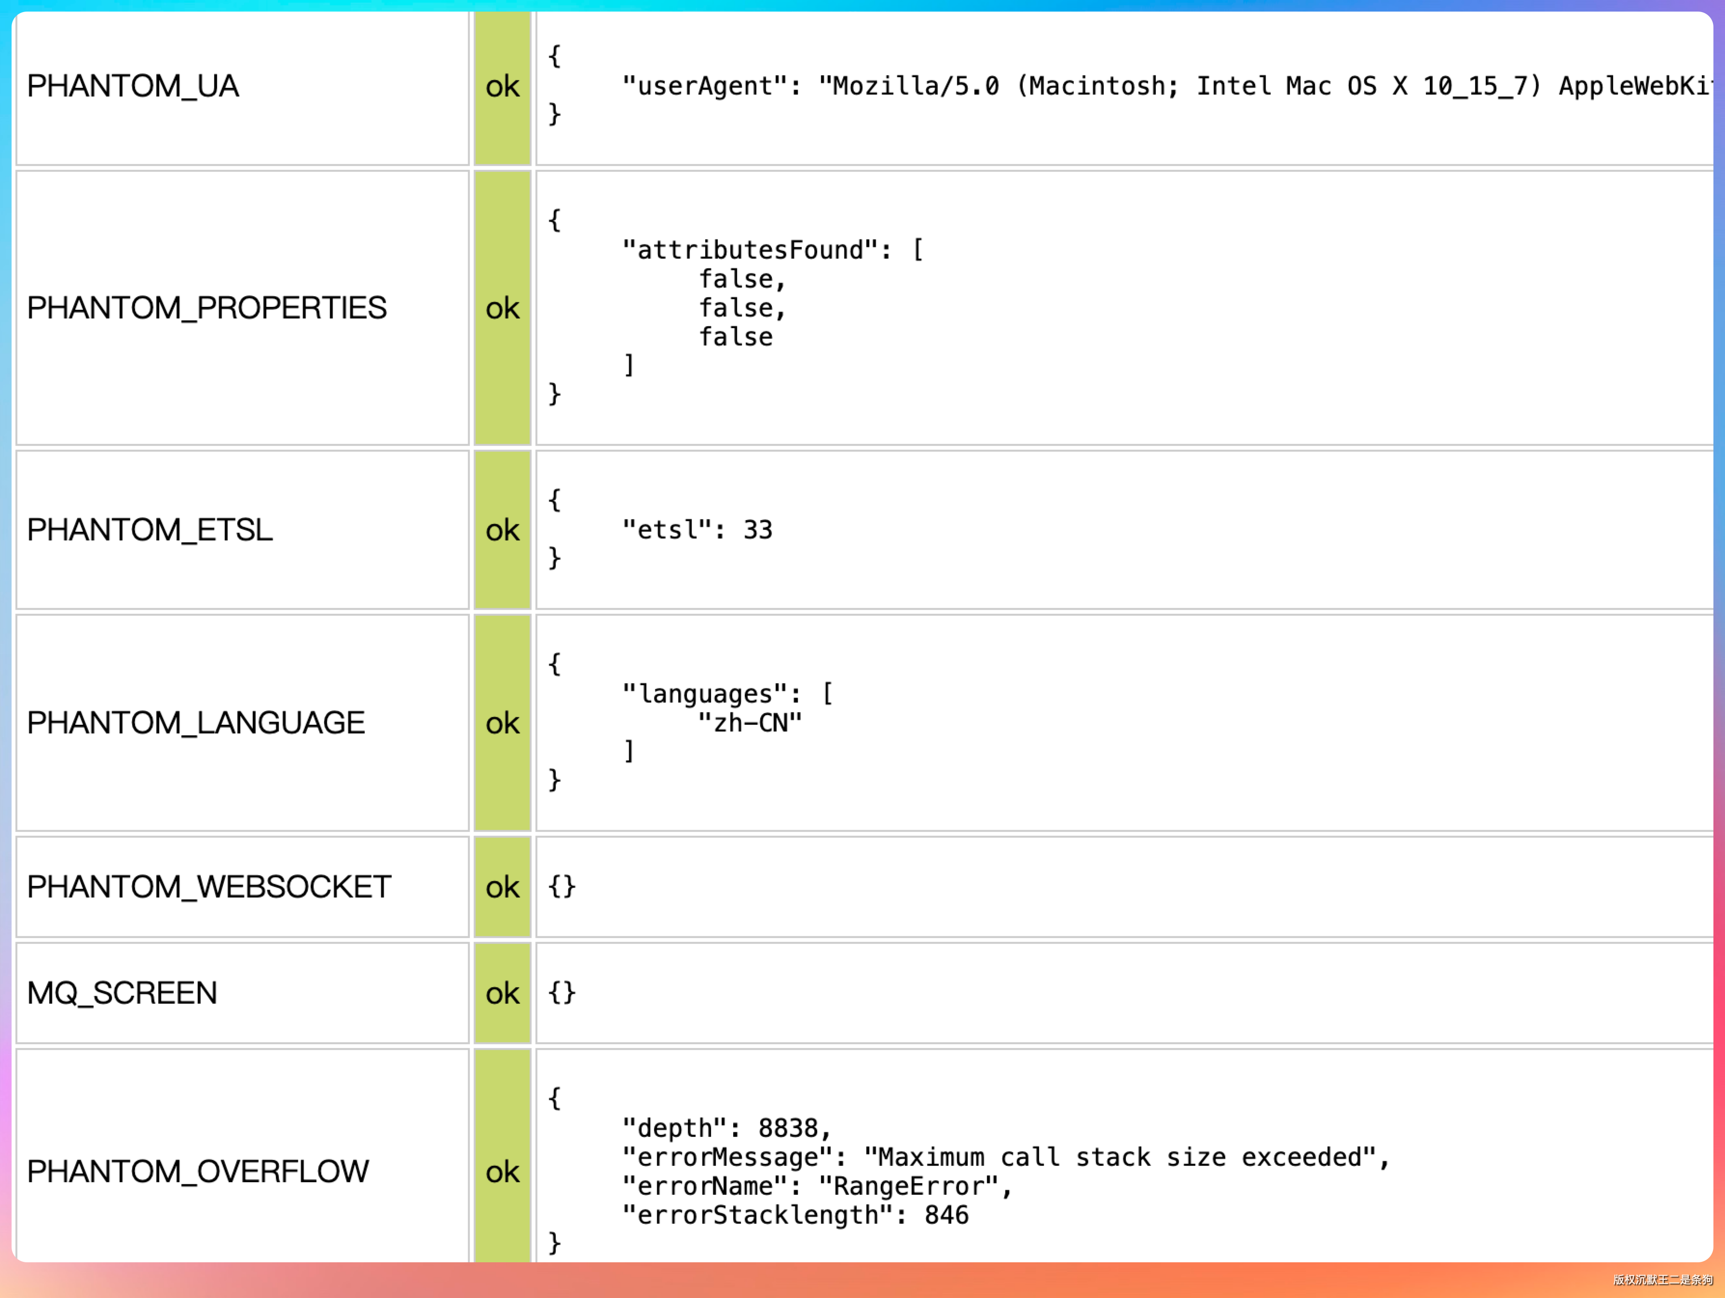Click the ok status for PHANTOM_UA
Viewport: 1725px width, 1298px height.
point(502,86)
